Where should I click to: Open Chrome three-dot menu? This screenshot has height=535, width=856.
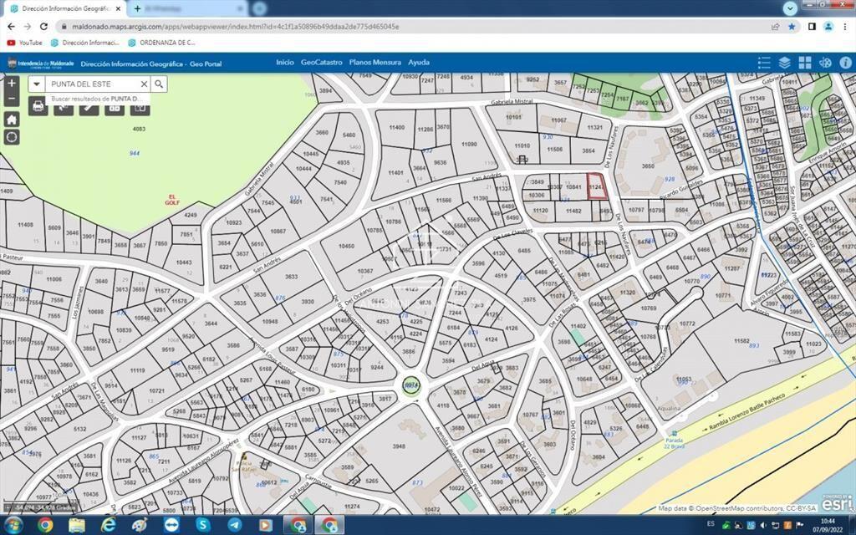click(x=844, y=26)
